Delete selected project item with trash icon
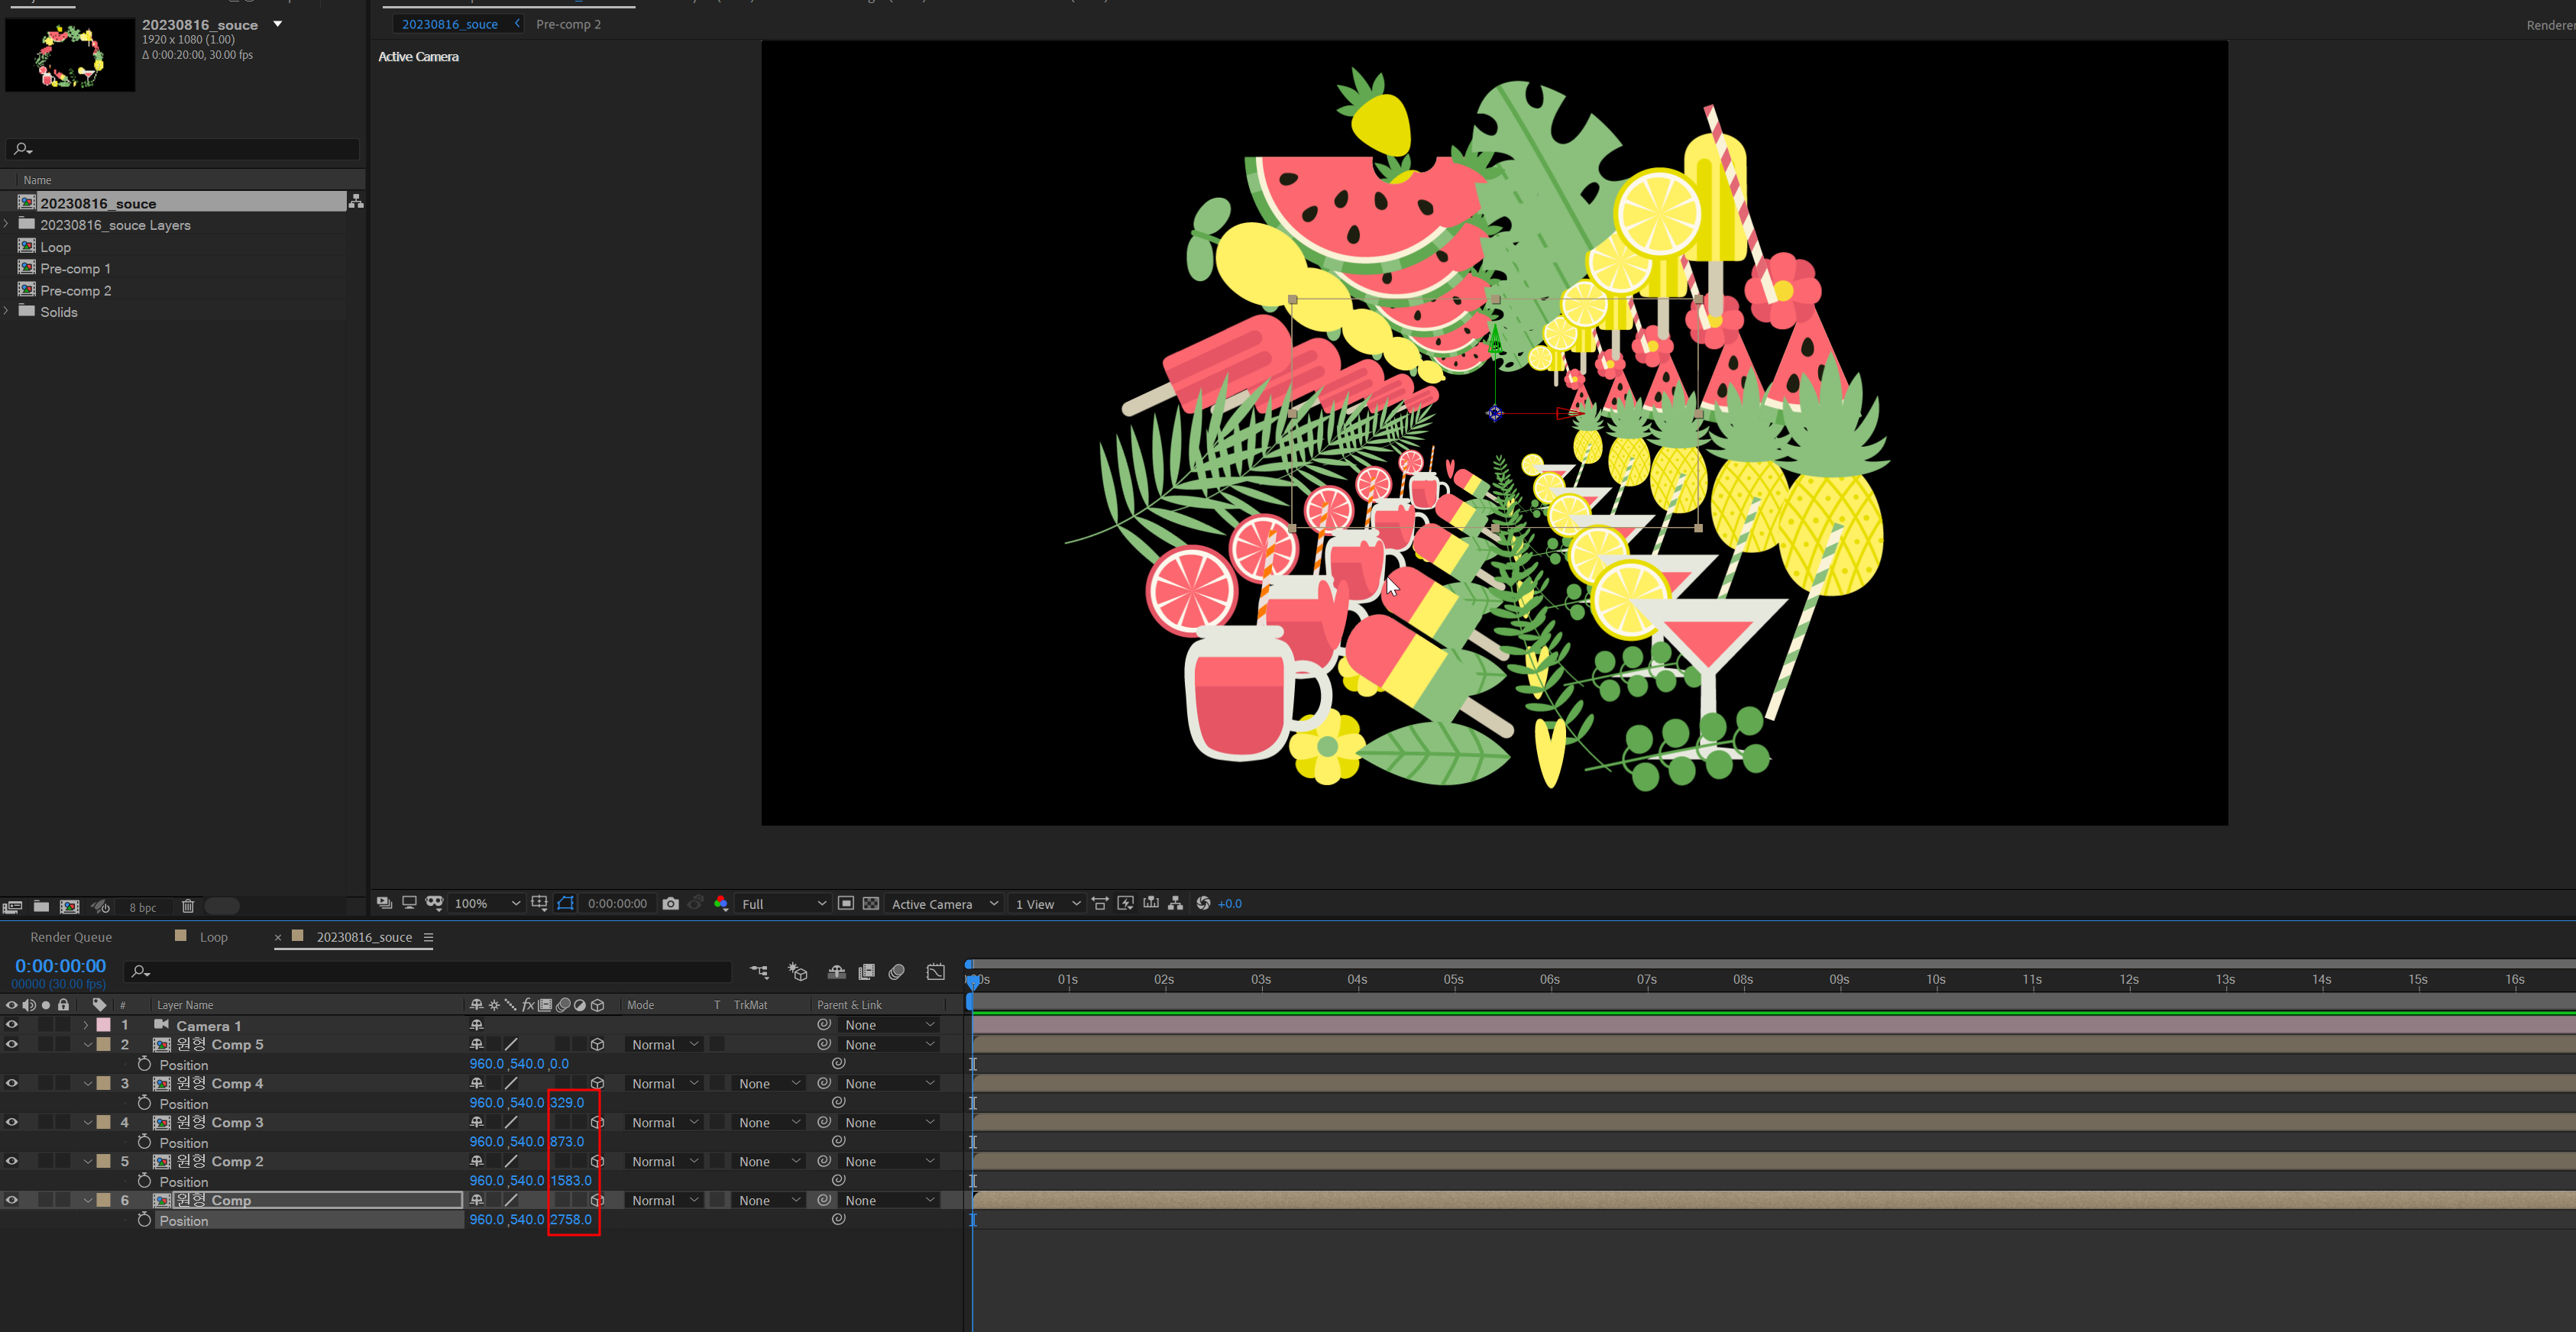 click(x=187, y=907)
